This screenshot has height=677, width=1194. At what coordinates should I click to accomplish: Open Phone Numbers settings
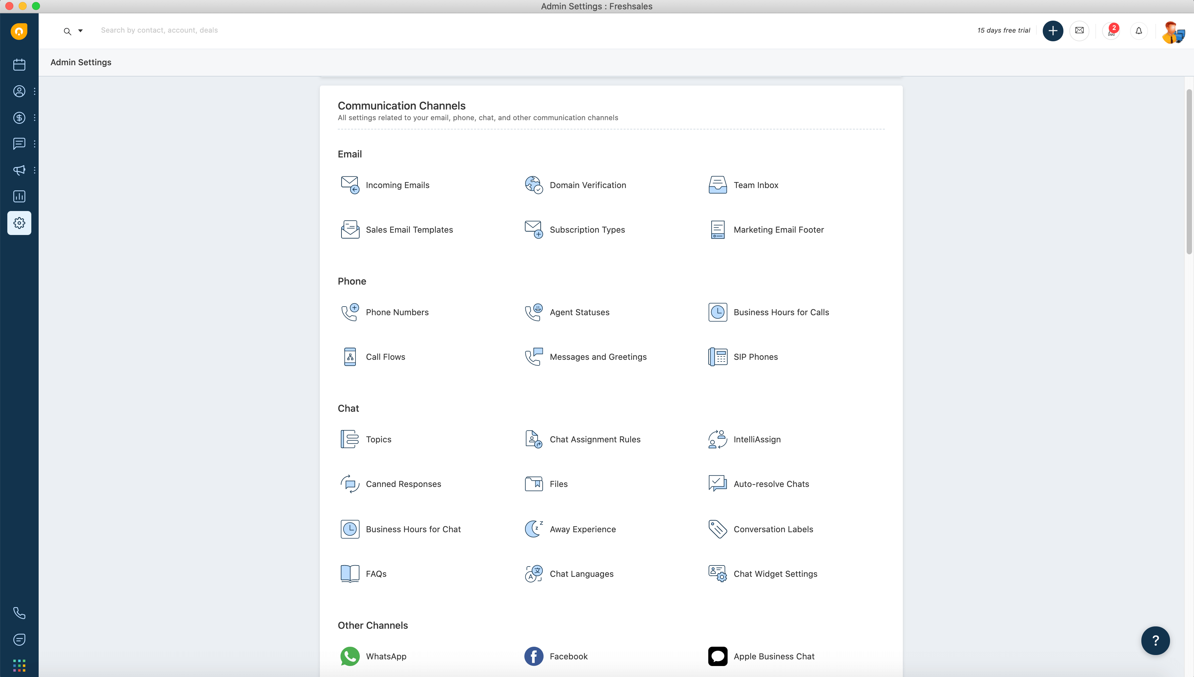tap(397, 312)
